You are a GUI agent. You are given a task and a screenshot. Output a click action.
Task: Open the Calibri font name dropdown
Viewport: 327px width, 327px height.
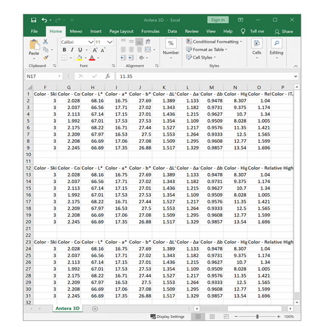click(x=91, y=42)
